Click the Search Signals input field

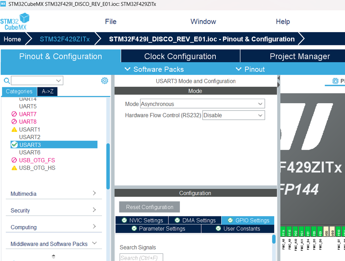click(x=141, y=258)
